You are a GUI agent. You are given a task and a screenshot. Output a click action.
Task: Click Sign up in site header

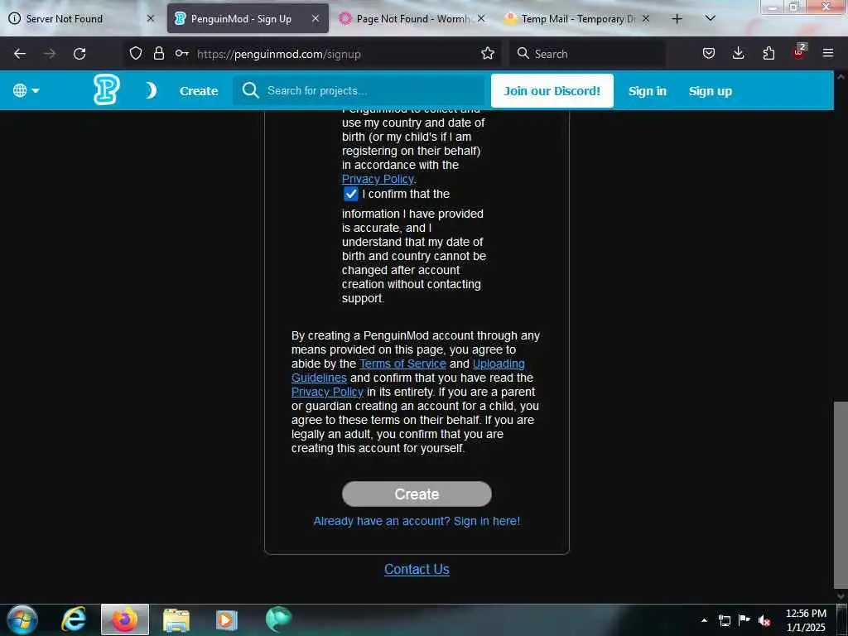pos(710,91)
